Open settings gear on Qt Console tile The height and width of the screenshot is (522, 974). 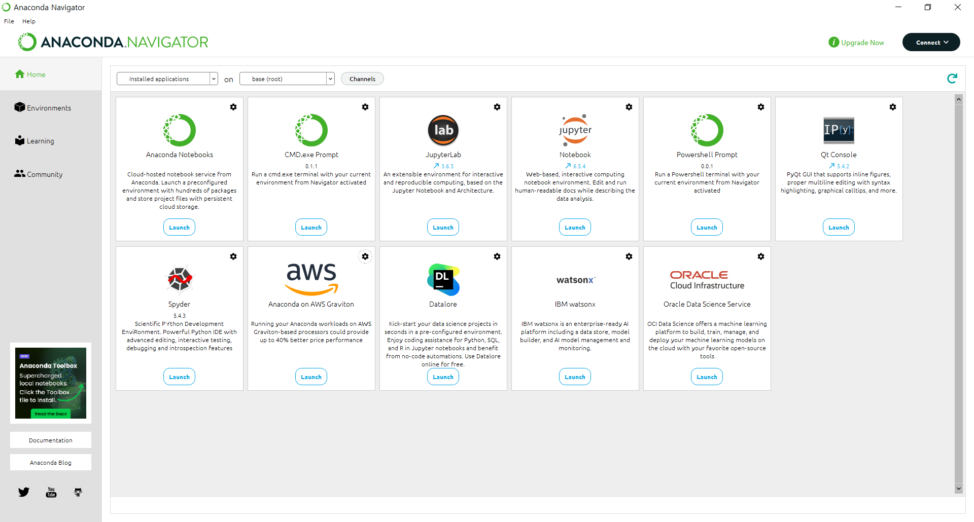pyautogui.click(x=893, y=107)
